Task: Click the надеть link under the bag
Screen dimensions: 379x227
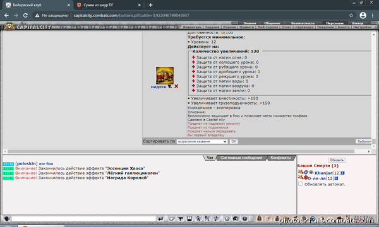Action: [159, 87]
